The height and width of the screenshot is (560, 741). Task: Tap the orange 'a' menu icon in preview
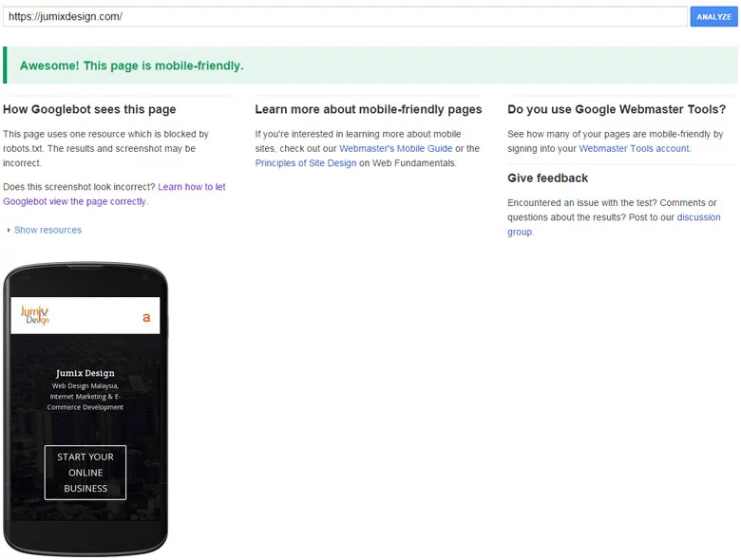146,317
